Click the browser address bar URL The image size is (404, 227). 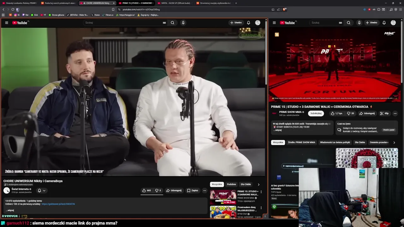point(141,9)
